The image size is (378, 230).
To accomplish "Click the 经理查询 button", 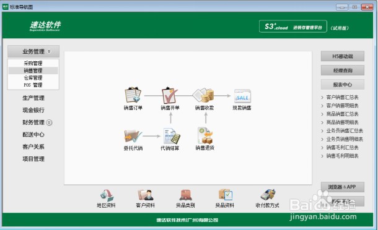I will point(342,70).
